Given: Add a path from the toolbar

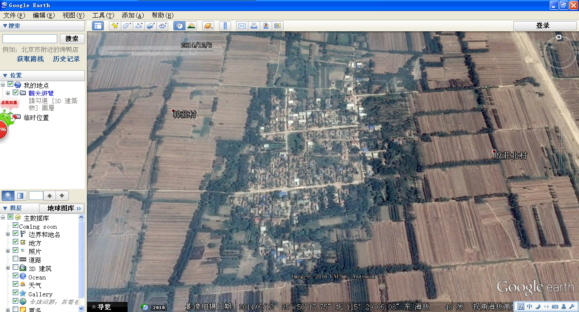Looking at the screenshot, I should 139,26.
